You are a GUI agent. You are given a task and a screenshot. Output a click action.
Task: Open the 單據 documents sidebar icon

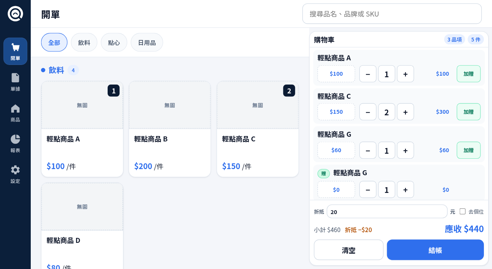(15, 82)
